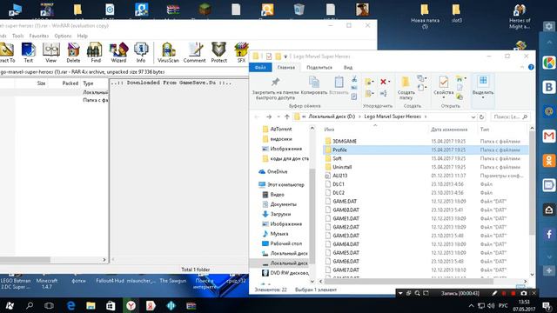Screen dimensions: 557x313
Task: Click Копировать in the Explorer ribbon
Action: pos(313,86)
